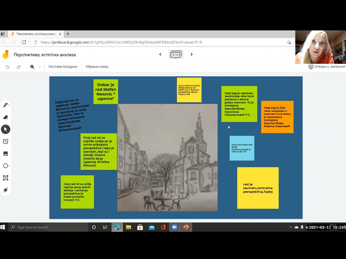Pick the Text box tool

point(6,178)
